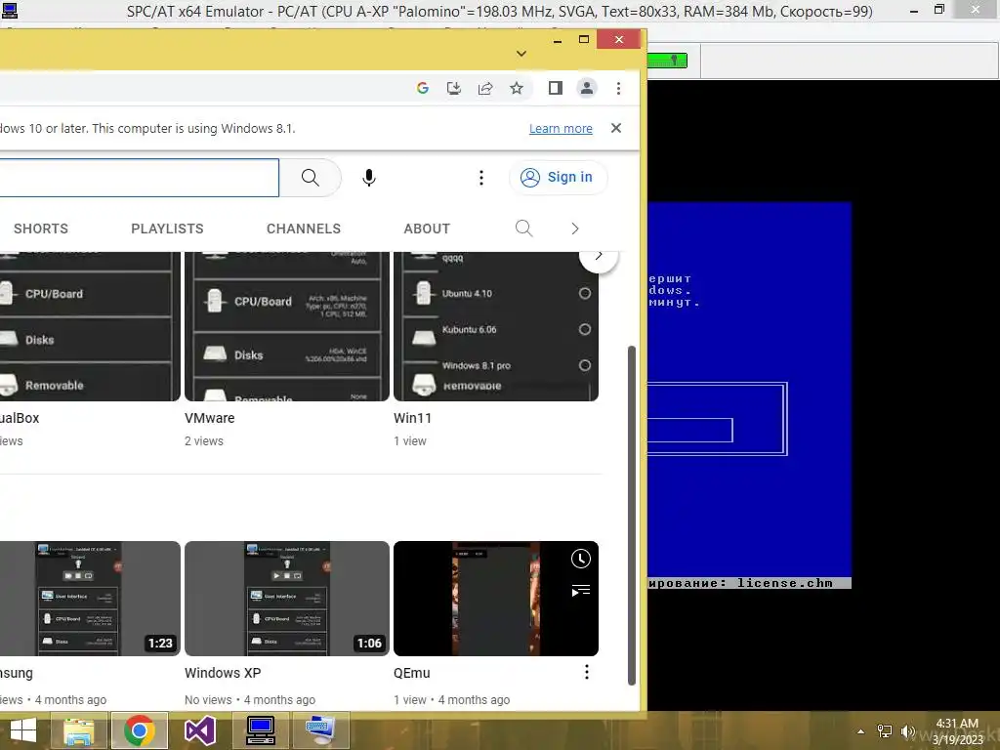Expand Chrome tab search chevron

click(x=521, y=54)
